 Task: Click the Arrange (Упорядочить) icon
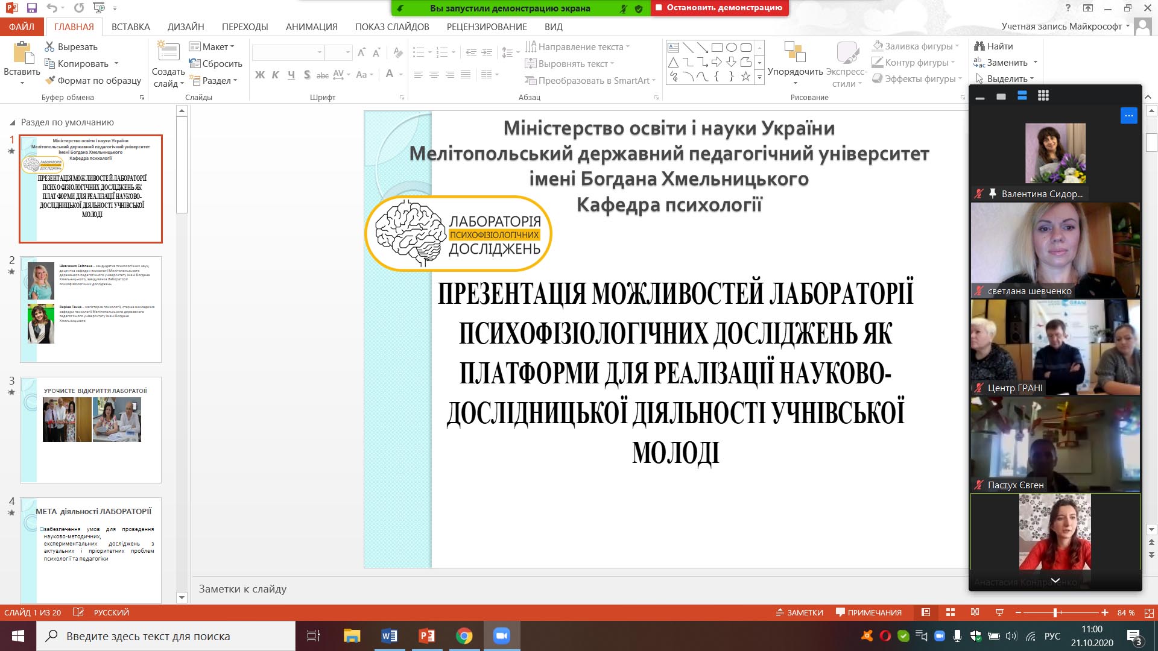[x=795, y=52]
